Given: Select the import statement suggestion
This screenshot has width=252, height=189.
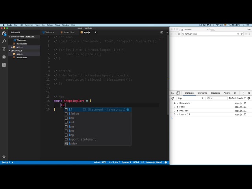Looking at the screenshot, I should [x=98, y=139].
